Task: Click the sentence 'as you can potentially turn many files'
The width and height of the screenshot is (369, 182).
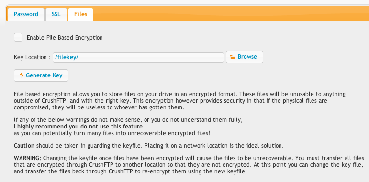Action: [x=112, y=133]
